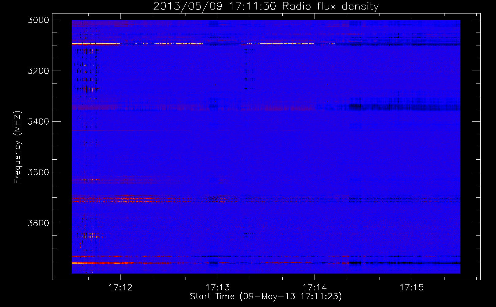Click the 'Frequency (MHZ)' y-axis title
Viewport: 496px width, 307px height.
tap(17, 147)
